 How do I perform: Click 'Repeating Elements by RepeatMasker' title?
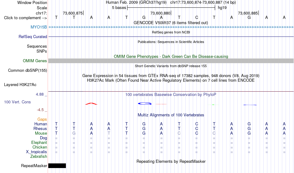click(171, 162)
